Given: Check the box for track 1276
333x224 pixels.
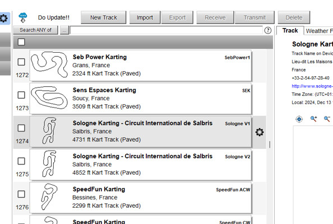Looking at the screenshot, I should click(x=21, y=194).
